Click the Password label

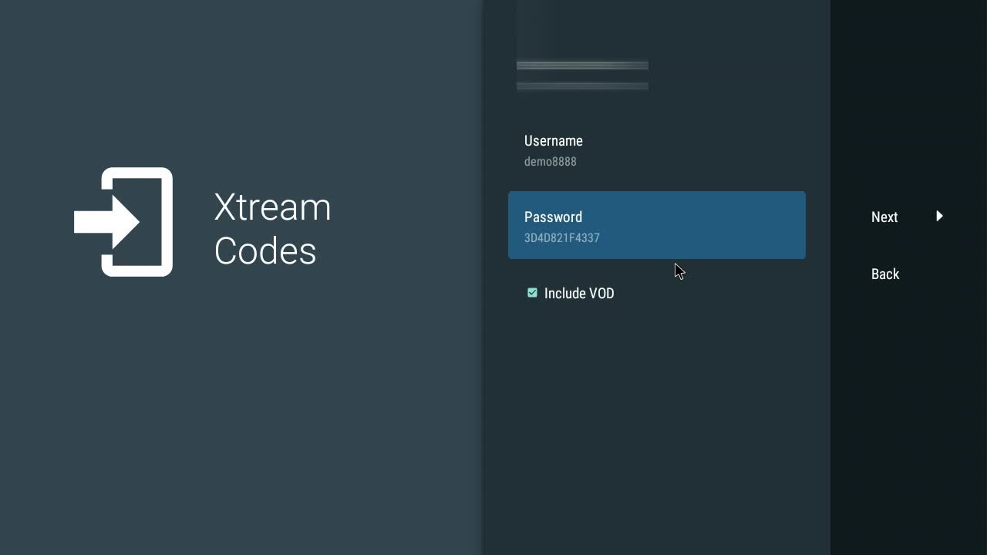click(553, 217)
